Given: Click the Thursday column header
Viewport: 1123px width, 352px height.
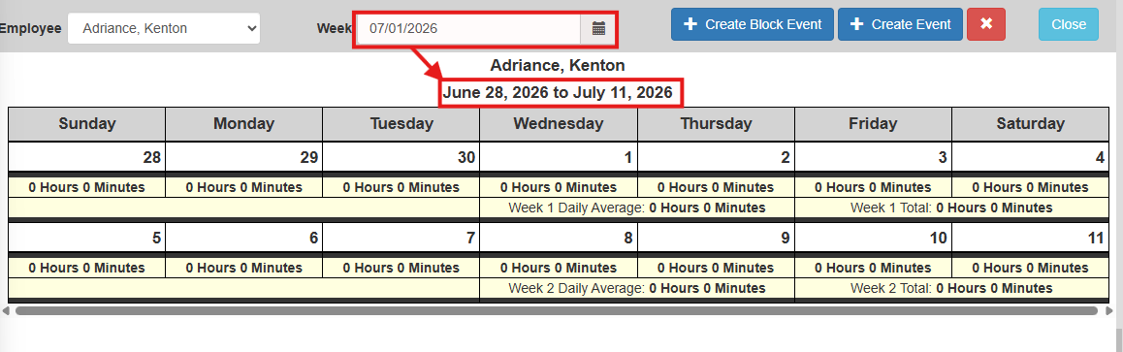Looking at the screenshot, I should (x=717, y=124).
